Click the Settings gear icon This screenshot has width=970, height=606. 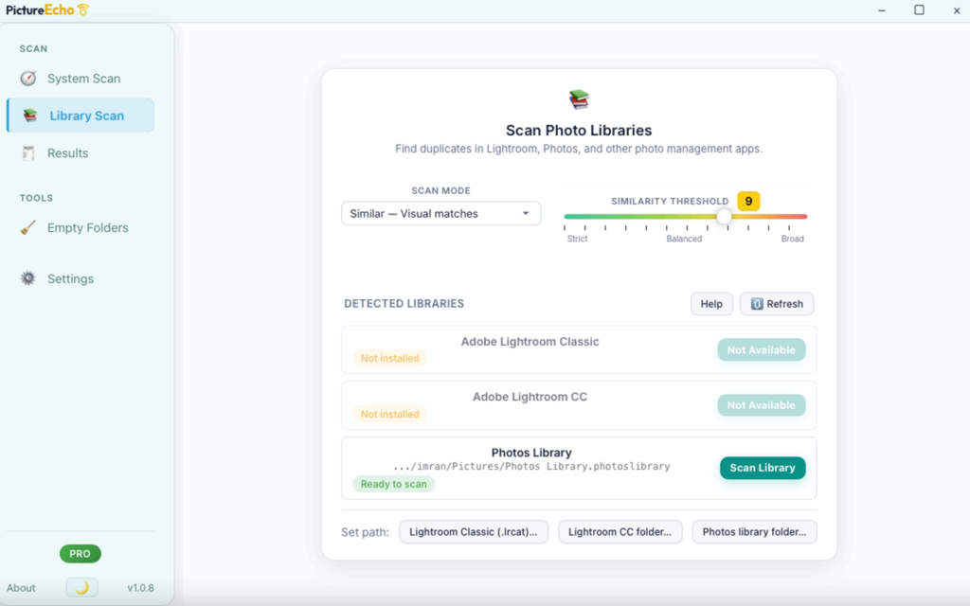pos(28,279)
